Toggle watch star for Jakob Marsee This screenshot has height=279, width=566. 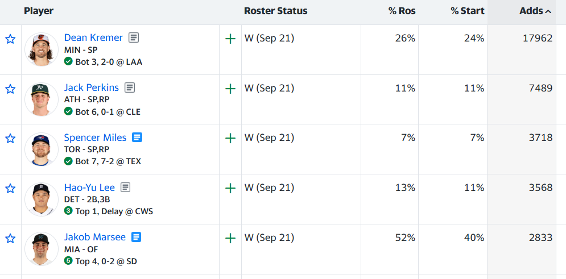coord(10,238)
